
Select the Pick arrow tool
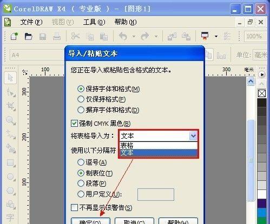[x=10, y=78]
